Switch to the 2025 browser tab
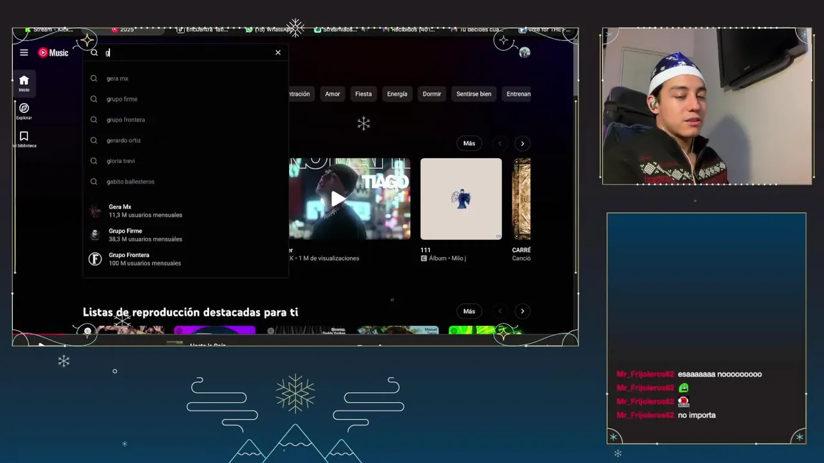Viewport: 824px width, 463px height. [x=124, y=30]
